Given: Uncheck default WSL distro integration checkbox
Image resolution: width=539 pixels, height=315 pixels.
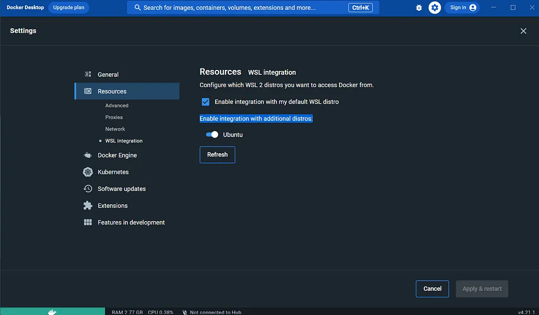Looking at the screenshot, I should click(206, 102).
